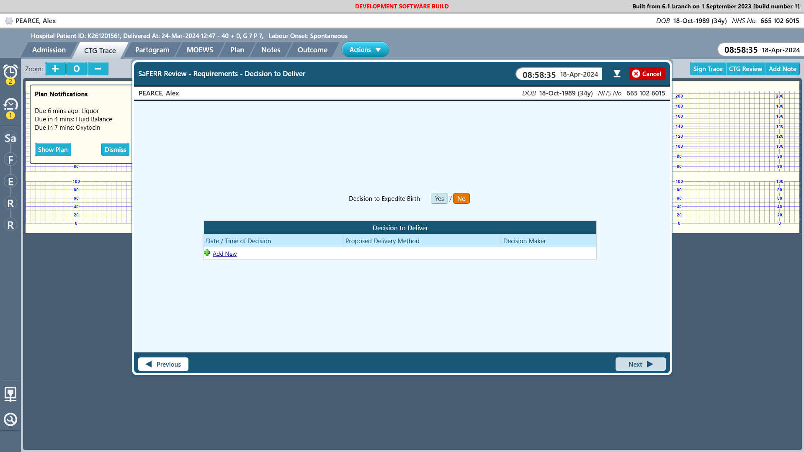Click the Decision to Deliver table title
Image resolution: width=804 pixels, height=452 pixels.
[x=400, y=228]
